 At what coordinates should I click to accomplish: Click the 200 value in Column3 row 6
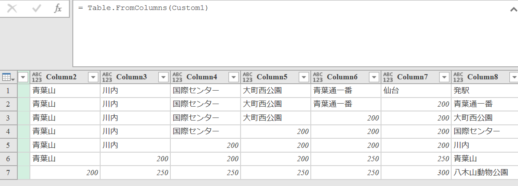[x=135, y=159]
